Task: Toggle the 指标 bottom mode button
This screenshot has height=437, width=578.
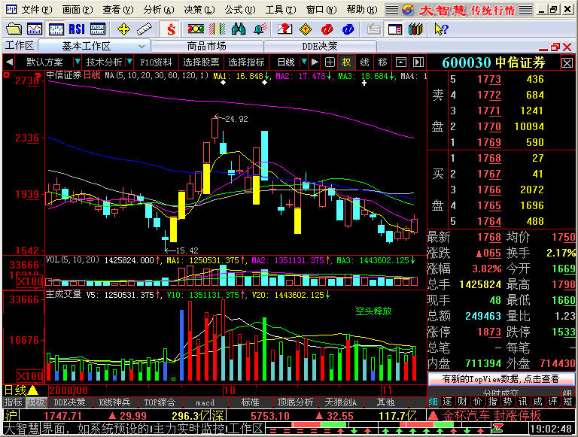Action: click(x=14, y=402)
